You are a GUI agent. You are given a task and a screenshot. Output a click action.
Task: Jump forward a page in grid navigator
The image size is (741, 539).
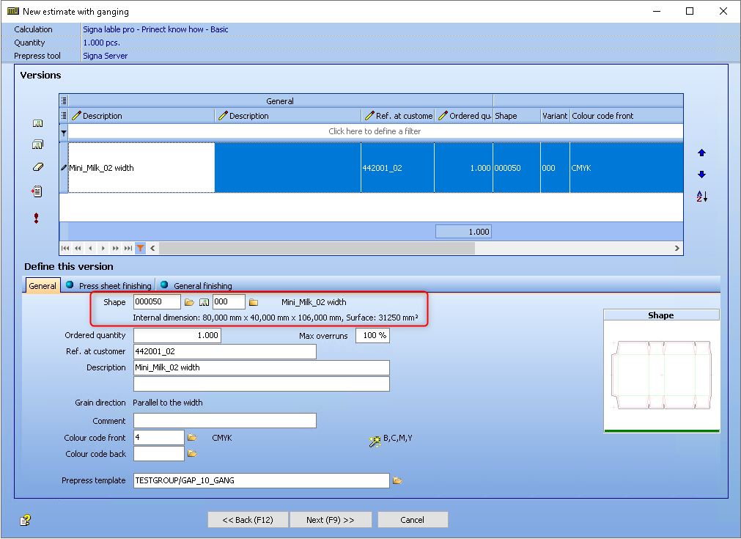tap(115, 248)
